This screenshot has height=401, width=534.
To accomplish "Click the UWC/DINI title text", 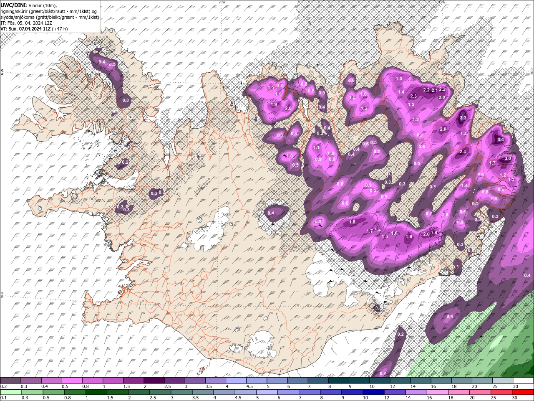I will pyautogui.click(x=13, y=5).
